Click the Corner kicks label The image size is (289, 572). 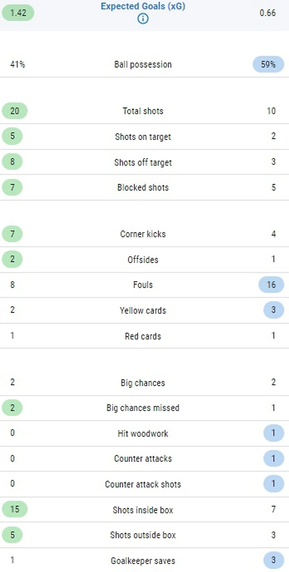click(143, 234)
